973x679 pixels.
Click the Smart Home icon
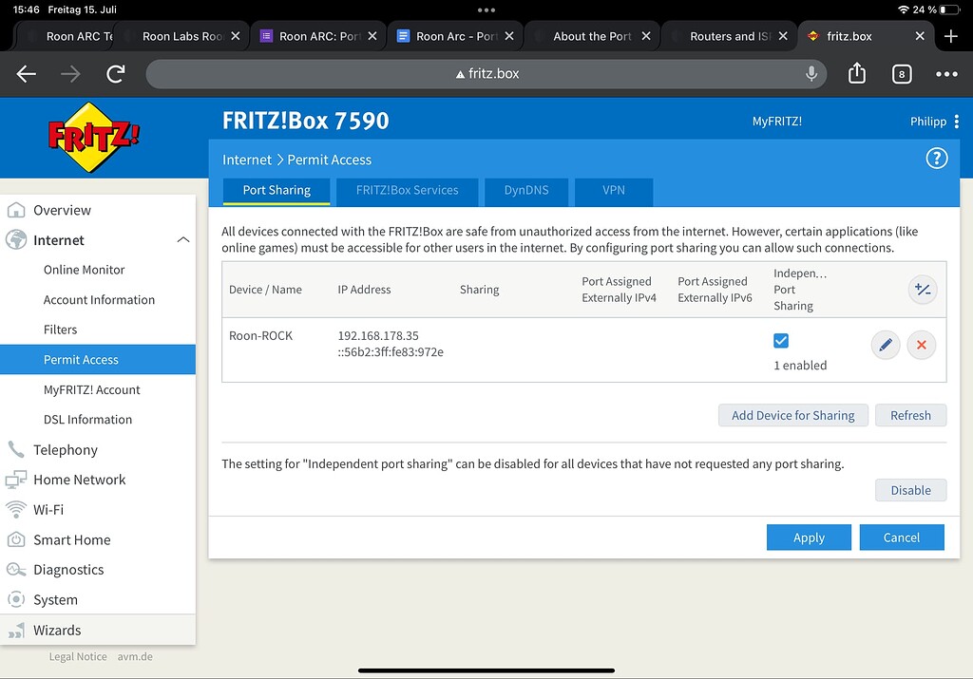click(16, 539)
